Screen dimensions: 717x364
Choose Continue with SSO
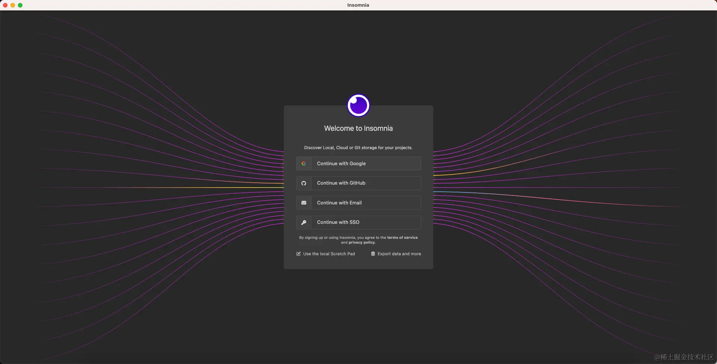358,222
